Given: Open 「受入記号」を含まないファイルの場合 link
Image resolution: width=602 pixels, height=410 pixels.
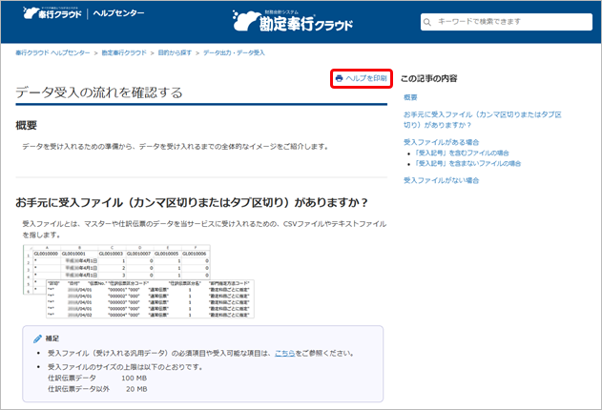Looking at the screenshot, I should (x=467, y=164).
